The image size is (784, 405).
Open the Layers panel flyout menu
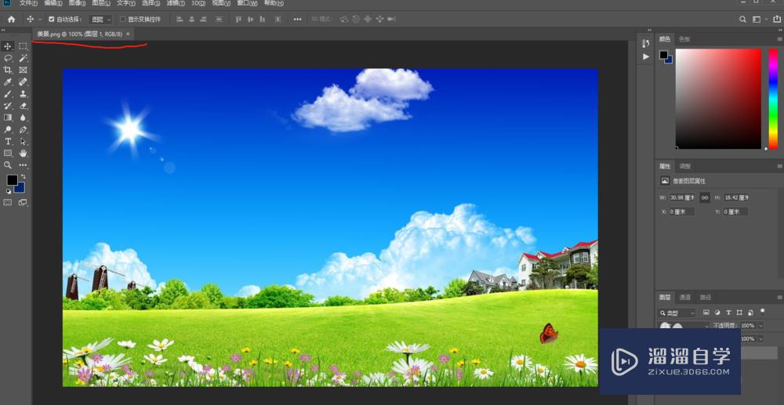pyautogui.click(x=781, y=298)
